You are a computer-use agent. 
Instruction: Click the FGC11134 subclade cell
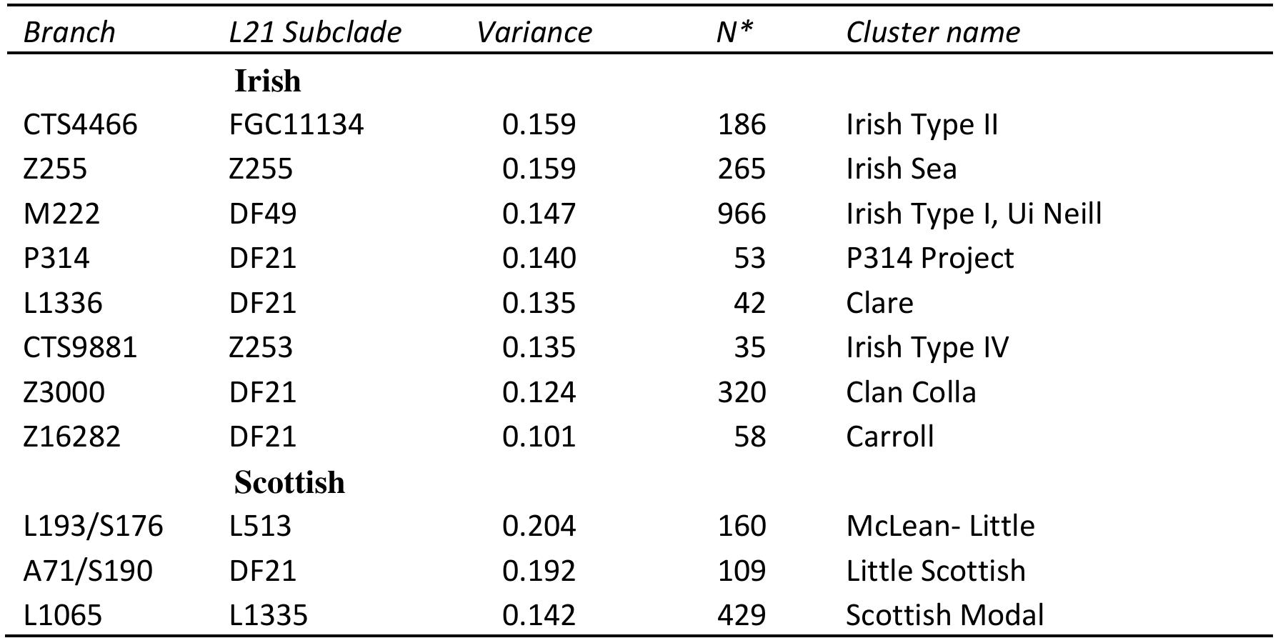296,124
